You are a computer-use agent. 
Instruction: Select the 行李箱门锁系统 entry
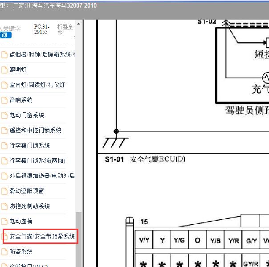pyautogui.click(x=29, y=145)
